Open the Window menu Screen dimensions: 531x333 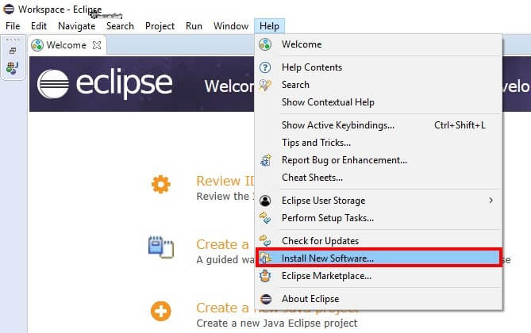click(231, 26)
